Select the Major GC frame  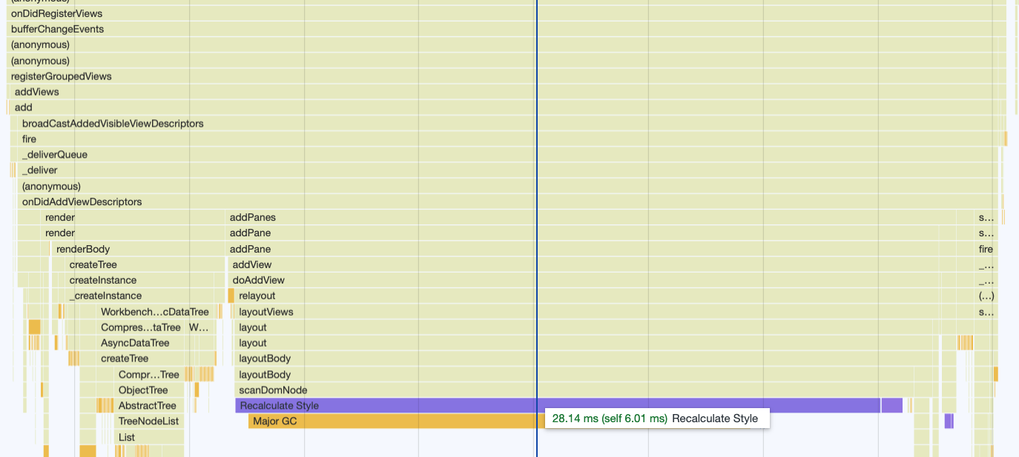coord(334,421)
